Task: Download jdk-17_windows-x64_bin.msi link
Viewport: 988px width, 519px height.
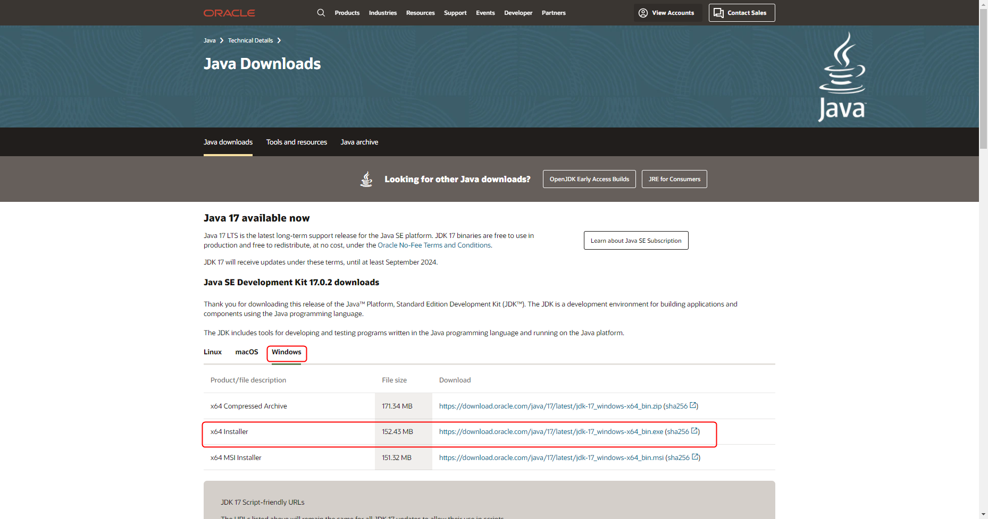Action: pyautogui.click(x=551, y=457)
